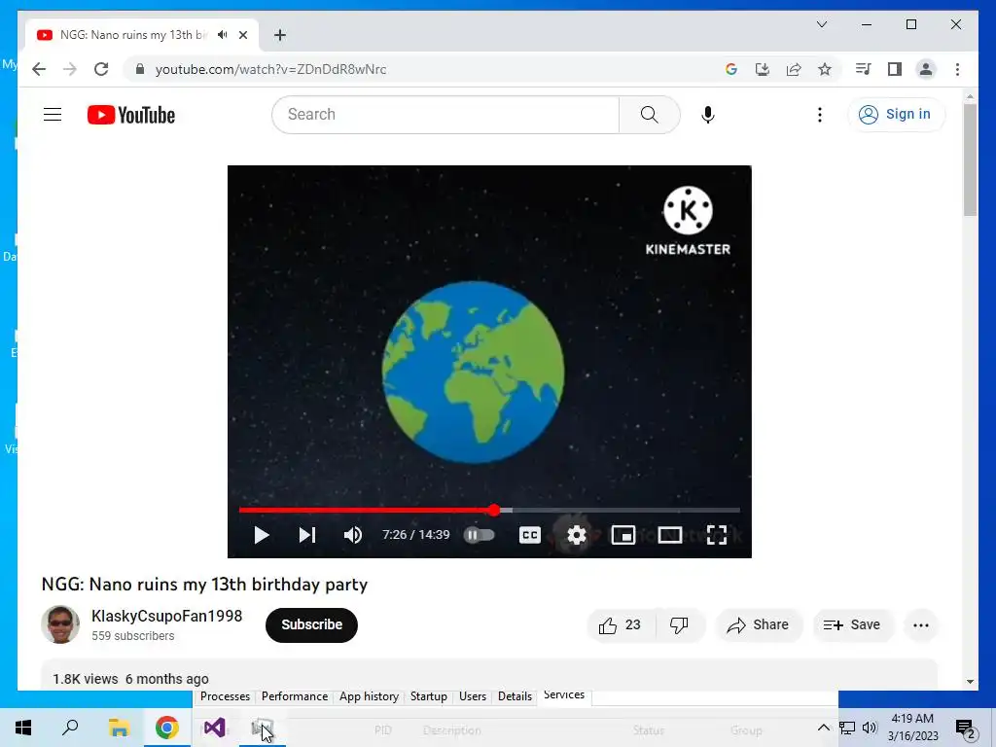Focus the YouTube Search field
The image size is (996, 747).
click(445, 115)
